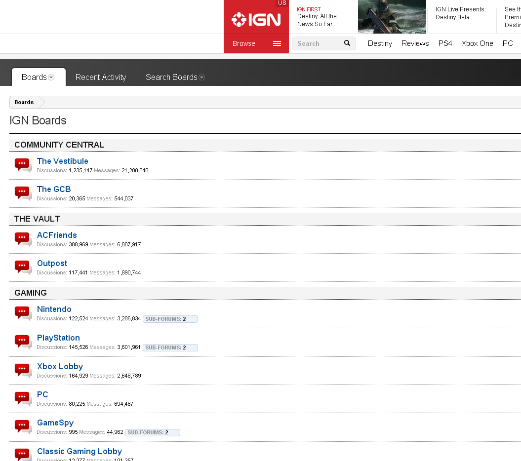Go to the PS4 navigation item
This screenshot has height=461, width=521.
pyautogui.click(x=445, y=43)
